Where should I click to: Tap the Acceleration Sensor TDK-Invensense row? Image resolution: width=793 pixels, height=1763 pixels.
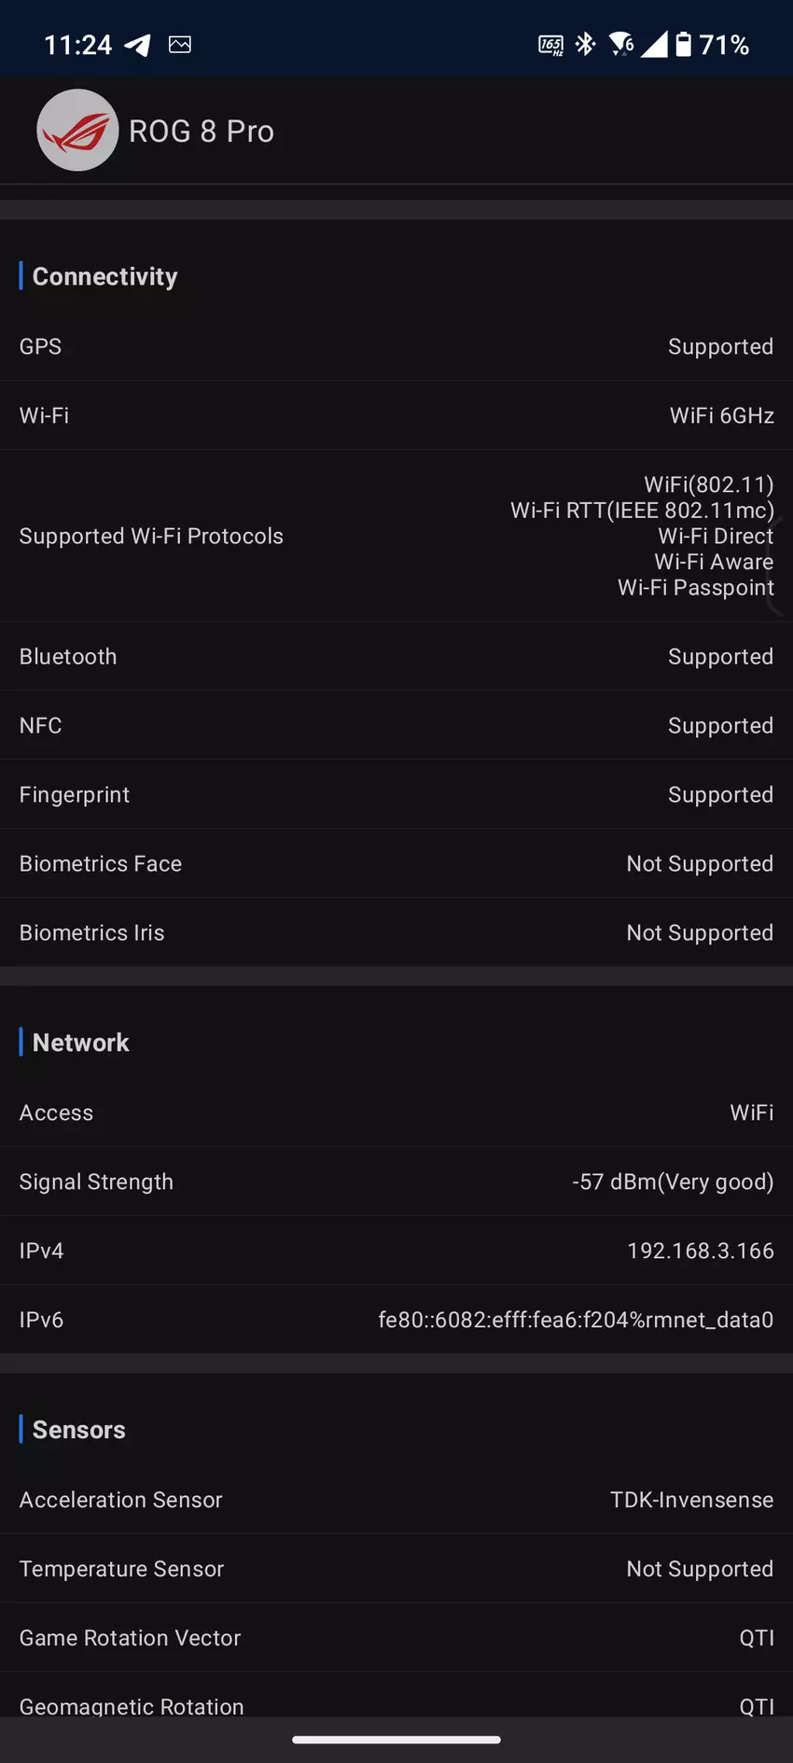(396, 1500)
